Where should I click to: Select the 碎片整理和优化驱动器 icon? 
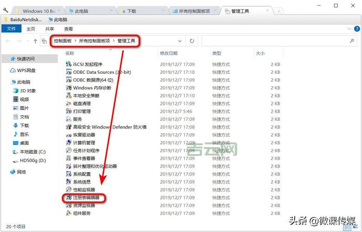(69, 166)
